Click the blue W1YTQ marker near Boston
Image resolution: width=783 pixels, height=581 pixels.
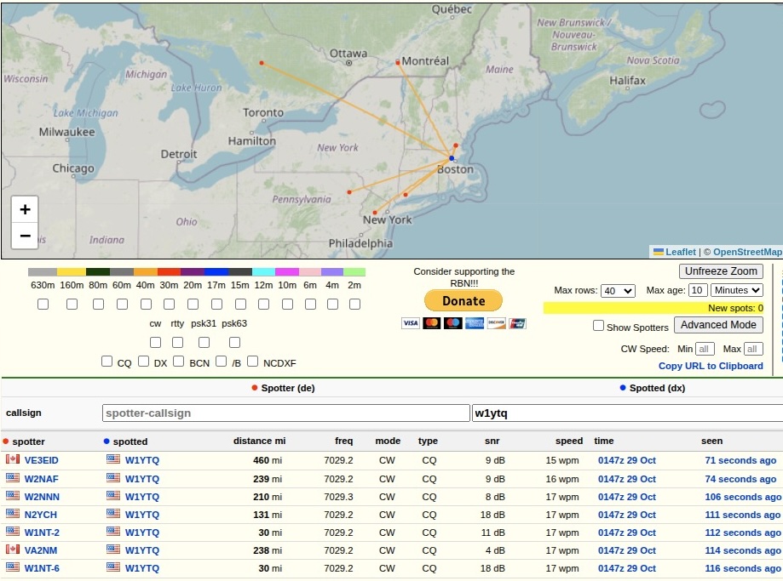pos(452,158)
